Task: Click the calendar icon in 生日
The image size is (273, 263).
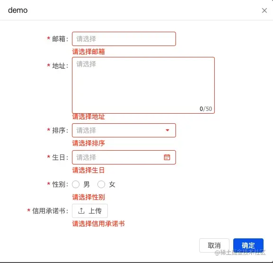Action: coord(167,157)
